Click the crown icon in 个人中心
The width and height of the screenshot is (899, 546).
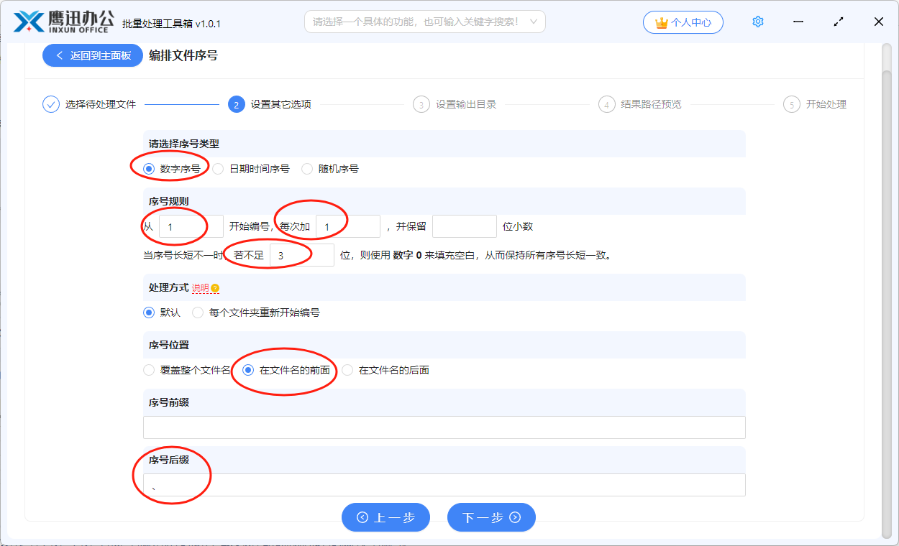[x=662, y=22]
